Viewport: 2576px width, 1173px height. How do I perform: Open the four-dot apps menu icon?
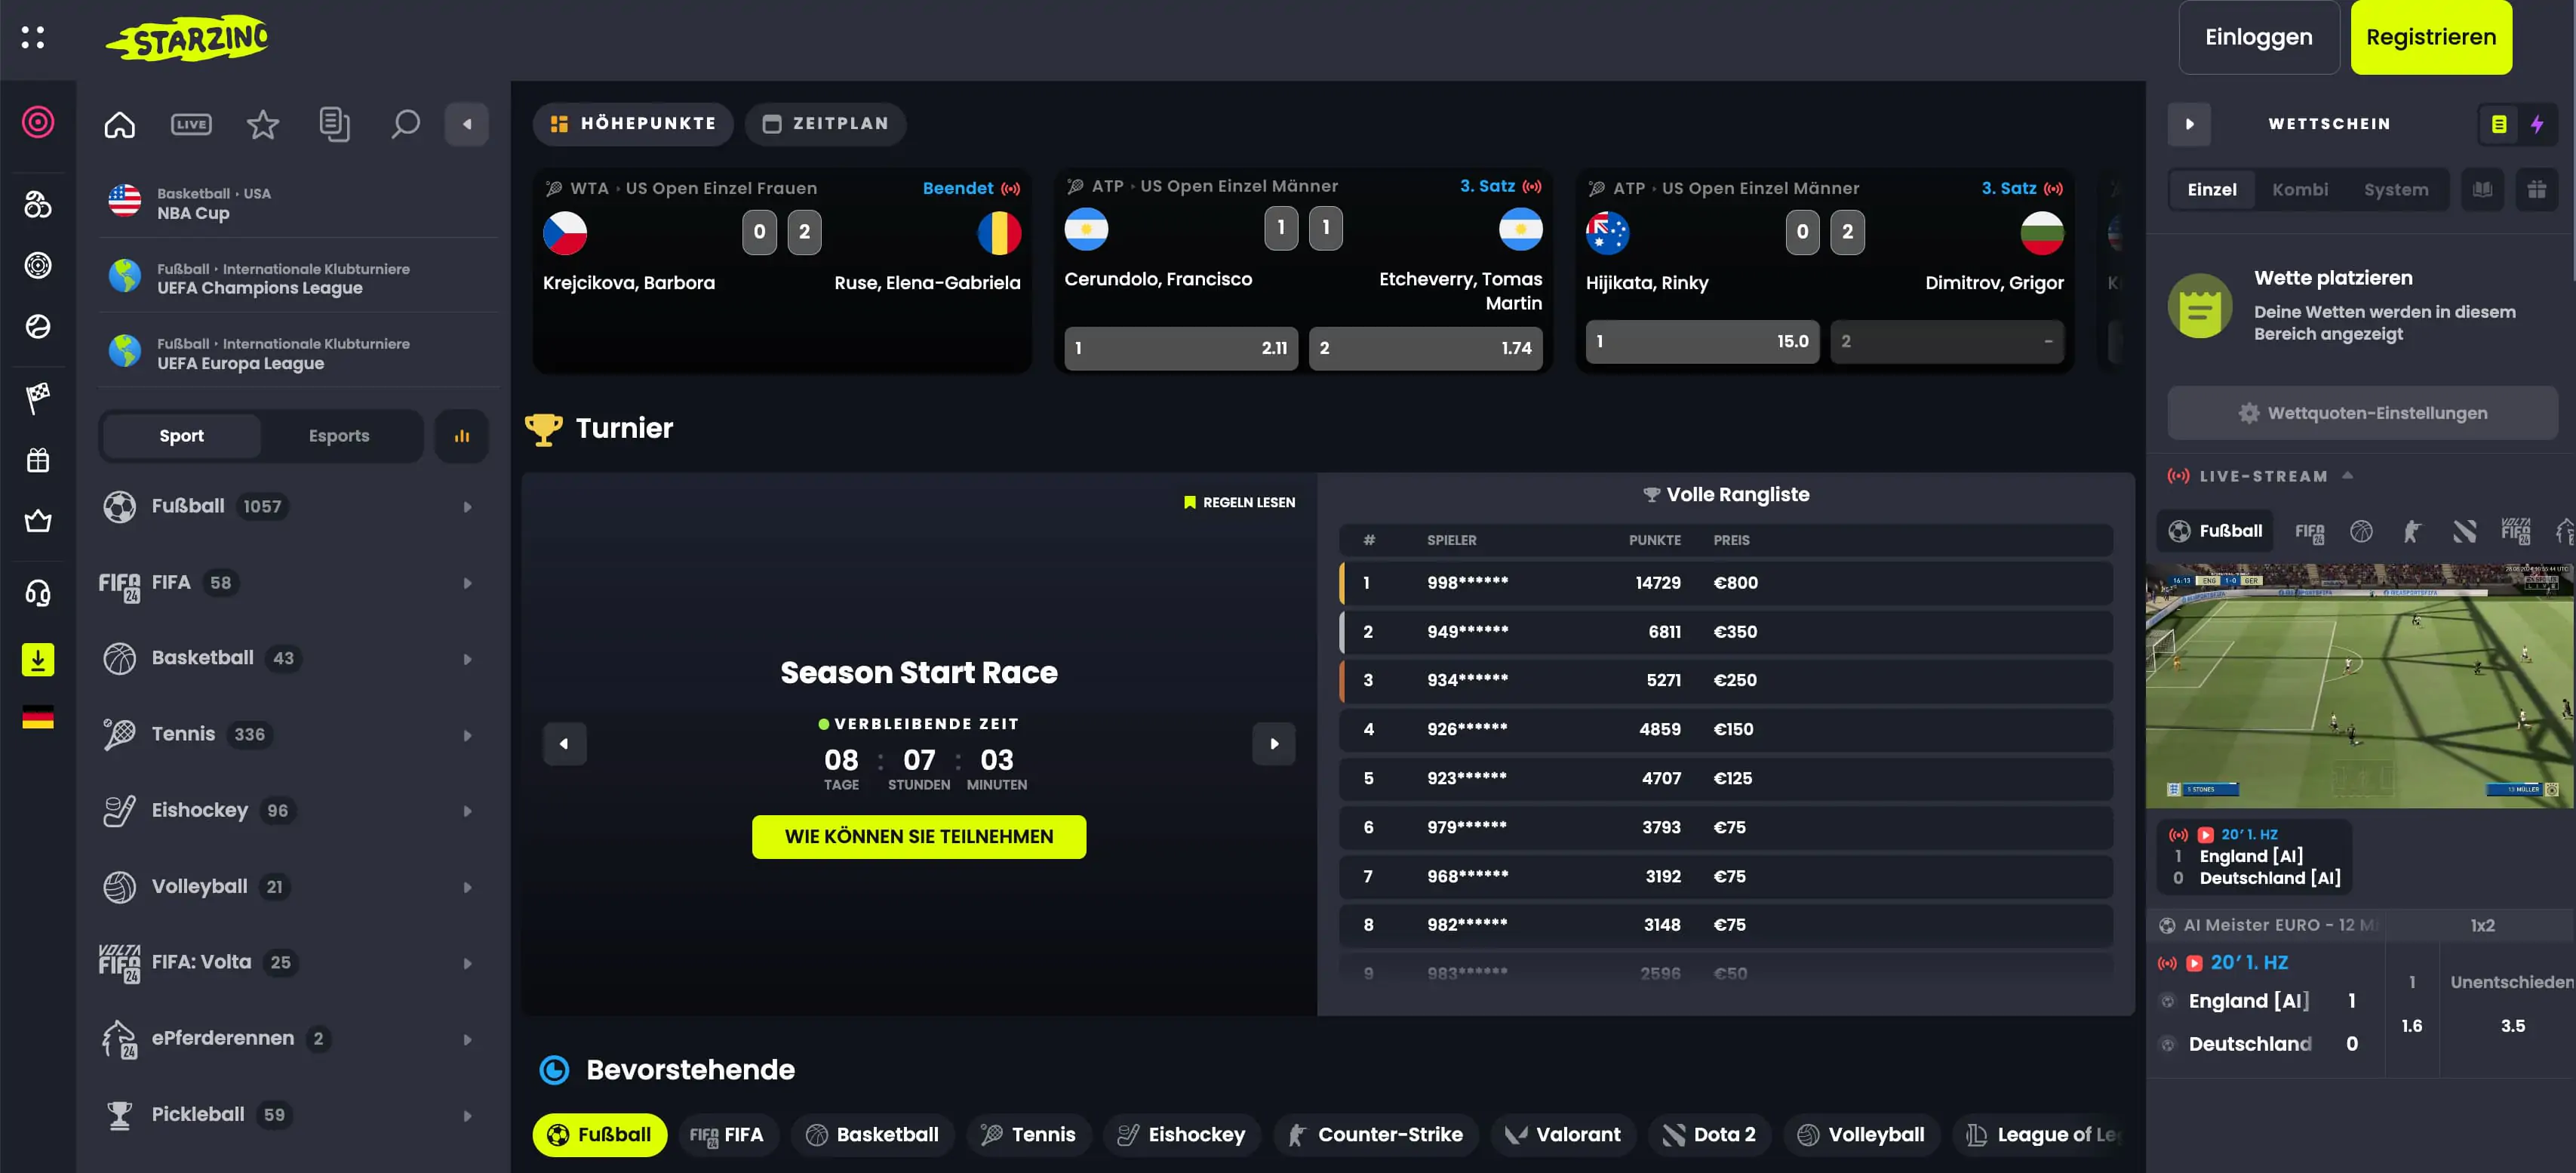click(33, 37)
